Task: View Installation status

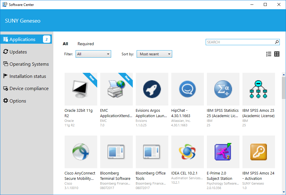Action: coord(24,76)
